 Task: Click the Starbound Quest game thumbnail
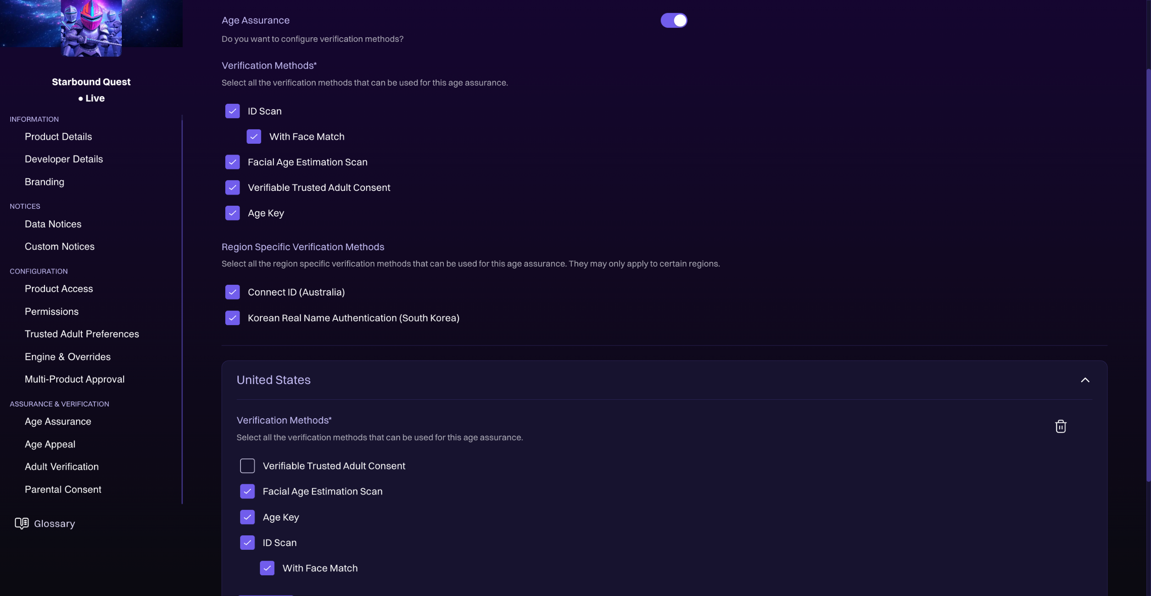[x=91, y=28]
